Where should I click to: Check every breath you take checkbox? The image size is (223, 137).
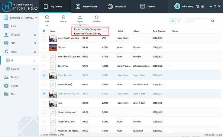coord(44,38)
